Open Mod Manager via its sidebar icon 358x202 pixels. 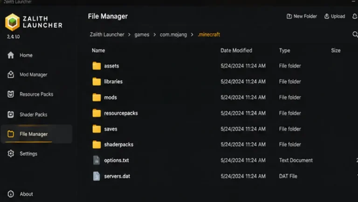(11, 75)
